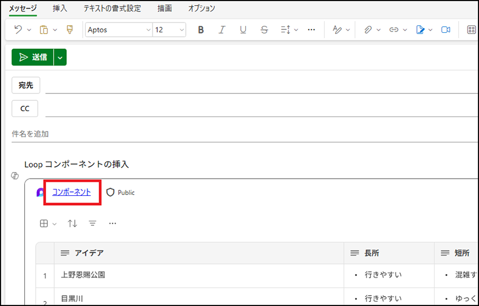Viewport: 479px width, 306px height.
Task: Open the テキストの書式設定 tab
Action: [112, 8]
